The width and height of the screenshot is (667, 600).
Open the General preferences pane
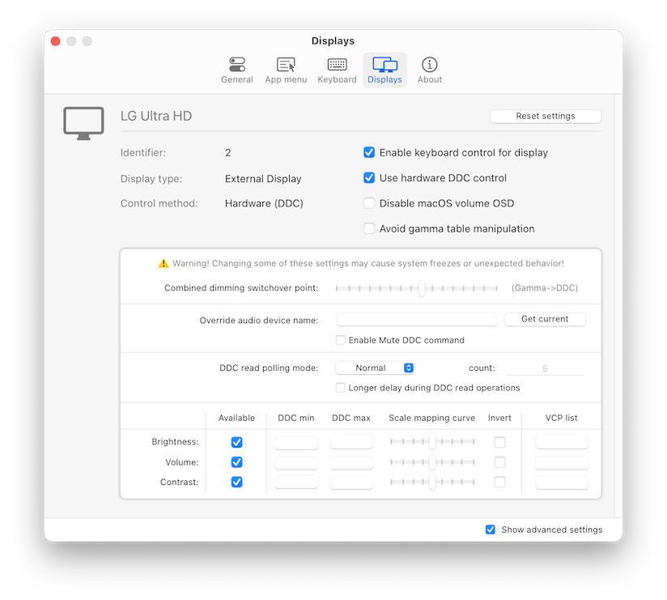pos(236,70)
